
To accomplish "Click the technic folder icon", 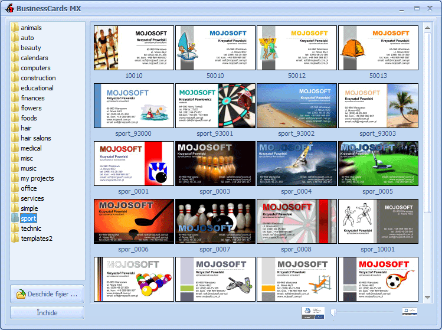I will coord(15,228).
